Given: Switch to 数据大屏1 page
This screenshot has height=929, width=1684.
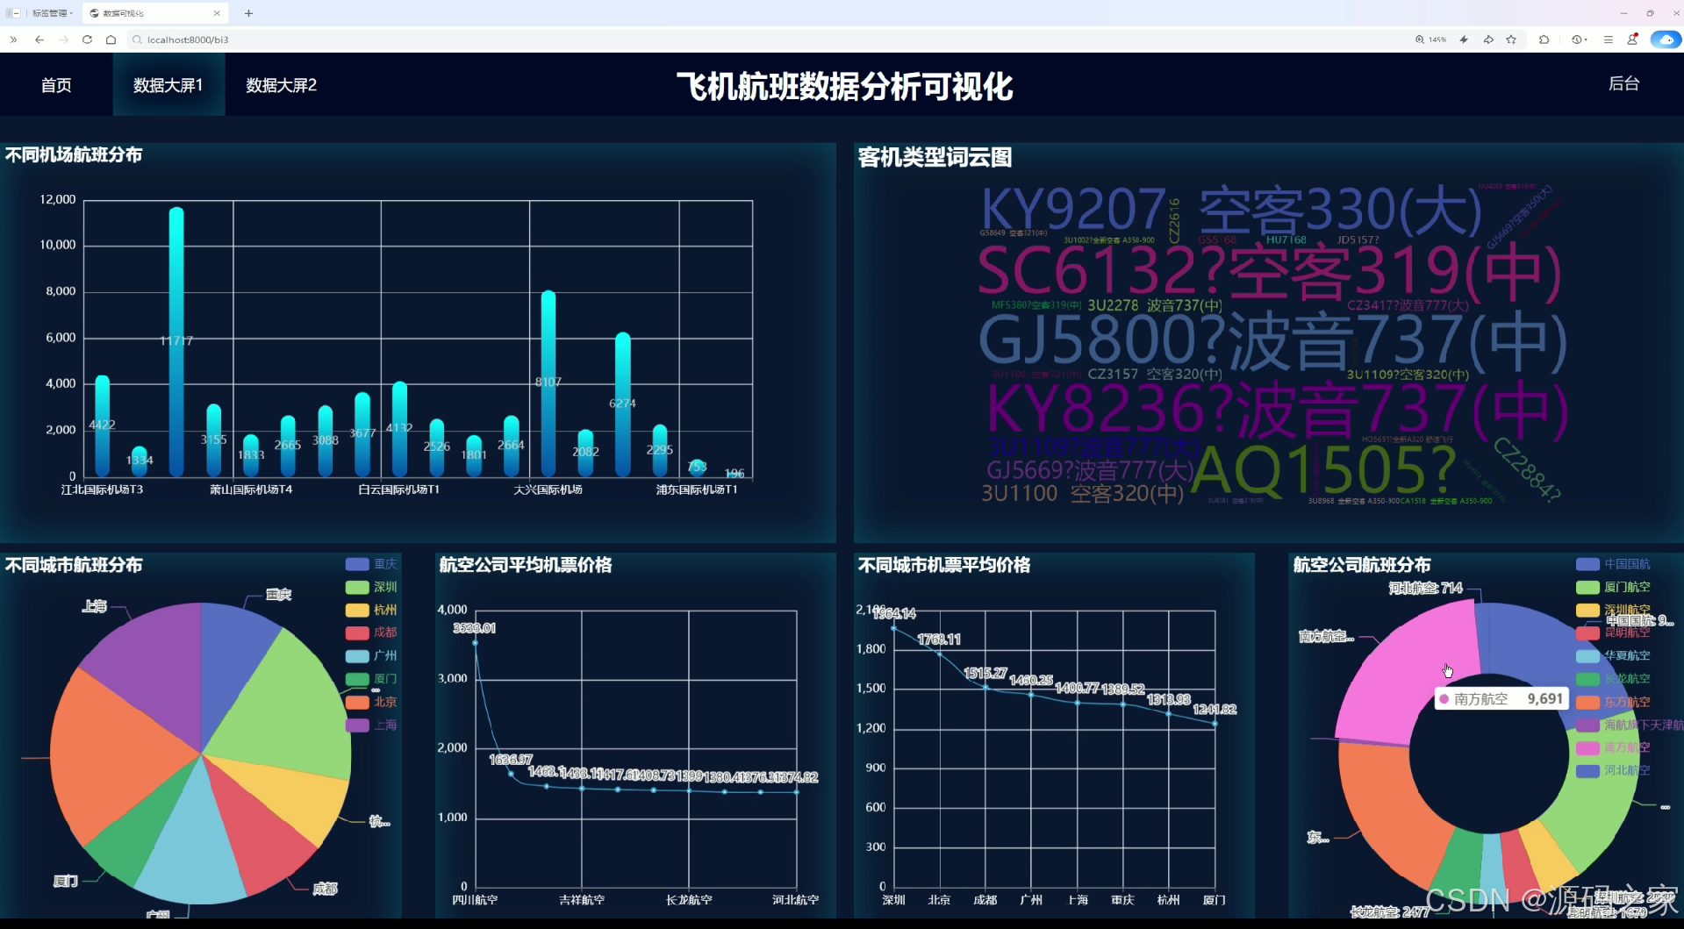Looking at the screenshot, I should [x=168, y=85].
